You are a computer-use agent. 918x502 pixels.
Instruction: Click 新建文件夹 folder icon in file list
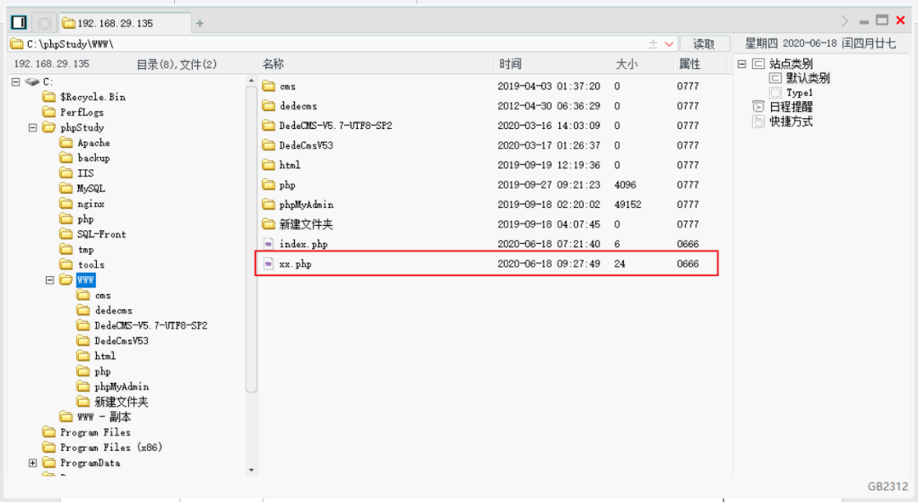[x=269, y=224]
